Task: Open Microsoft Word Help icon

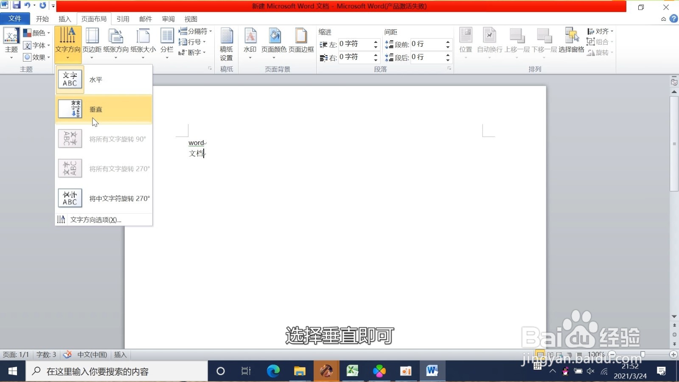Action: click(x=673, y=19)
